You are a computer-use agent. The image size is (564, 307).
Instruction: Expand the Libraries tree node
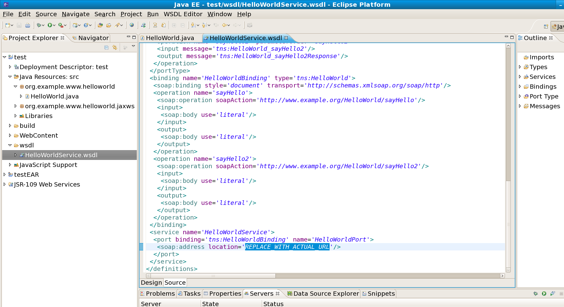(x=16, y=116)
